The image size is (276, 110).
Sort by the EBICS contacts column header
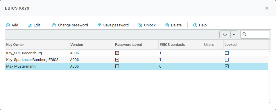tap(181, 45)
